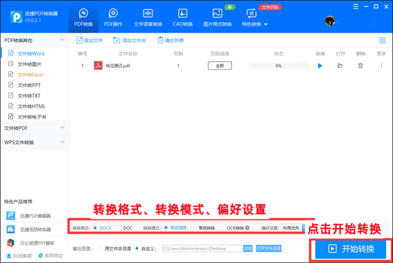Open the 特色转换 dropdown menu
Image resolution: width=393 pixels, height=263 pixels.
255,17
